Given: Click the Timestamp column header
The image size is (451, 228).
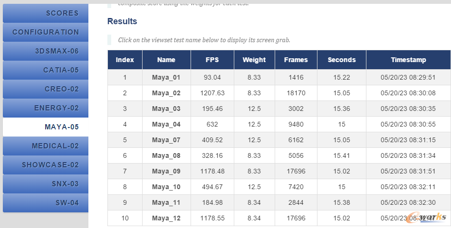Looking at the screenshot, I should point(408,60).
